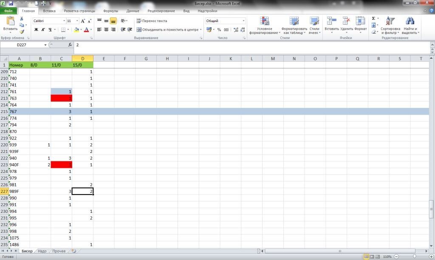The height and width of the screenshot is (260, 435).
Task: Click the insert new worksheet icon
Action: [74, 251]
